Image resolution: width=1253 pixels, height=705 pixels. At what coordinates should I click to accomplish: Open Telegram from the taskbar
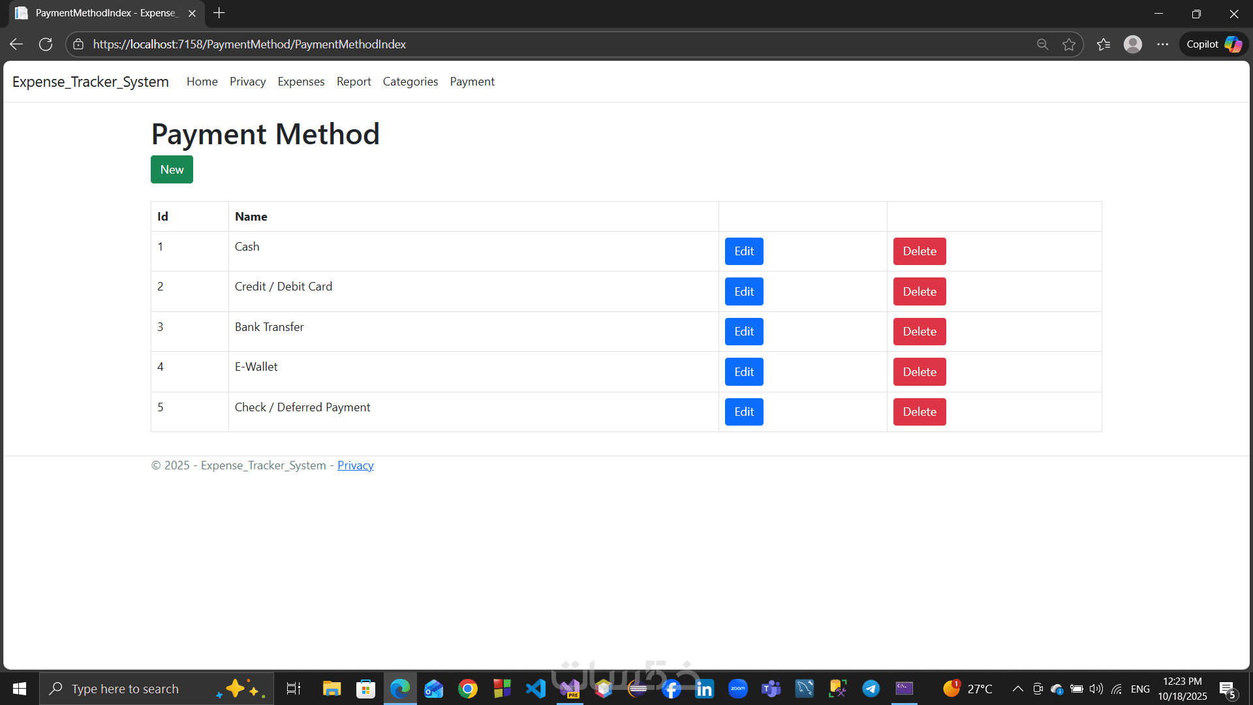pyautogui.click(x=871, y=689)
